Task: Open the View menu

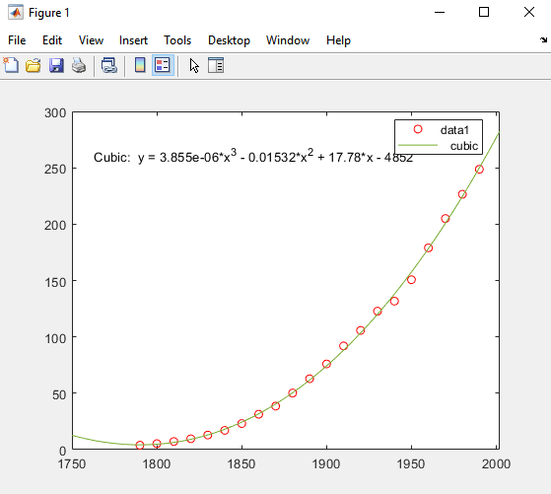Action: [x=91, y=40]
